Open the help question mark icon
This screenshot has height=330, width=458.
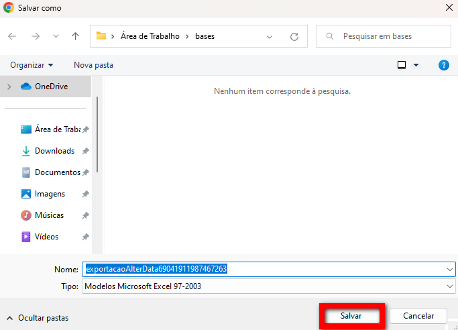(443, 65)
